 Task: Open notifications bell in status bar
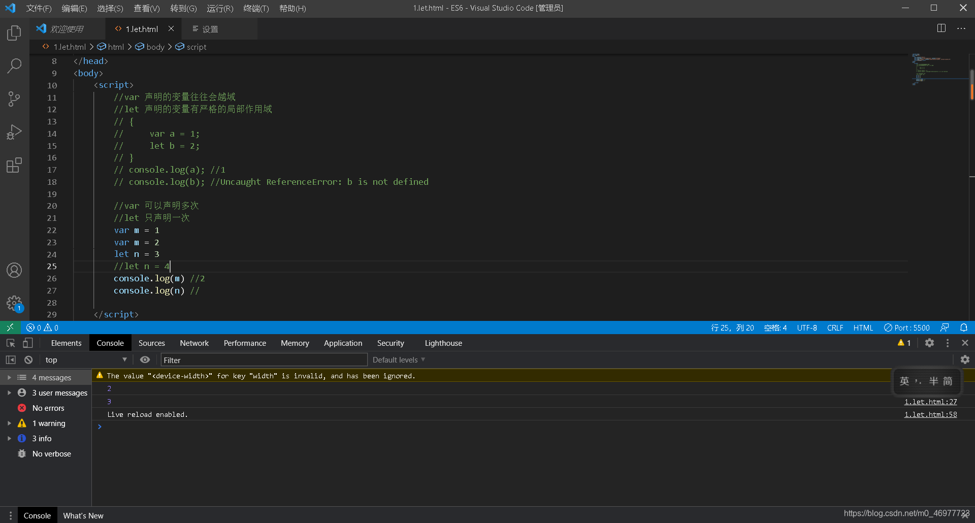(964, 328)
